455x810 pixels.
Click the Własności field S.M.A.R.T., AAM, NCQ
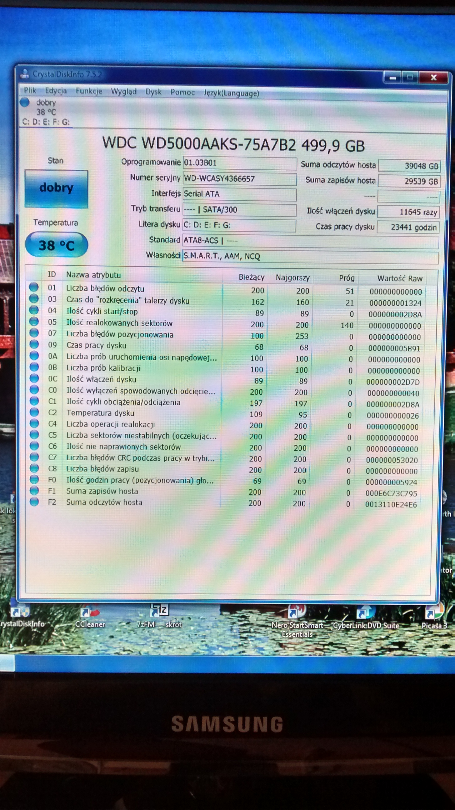[310, 257]
